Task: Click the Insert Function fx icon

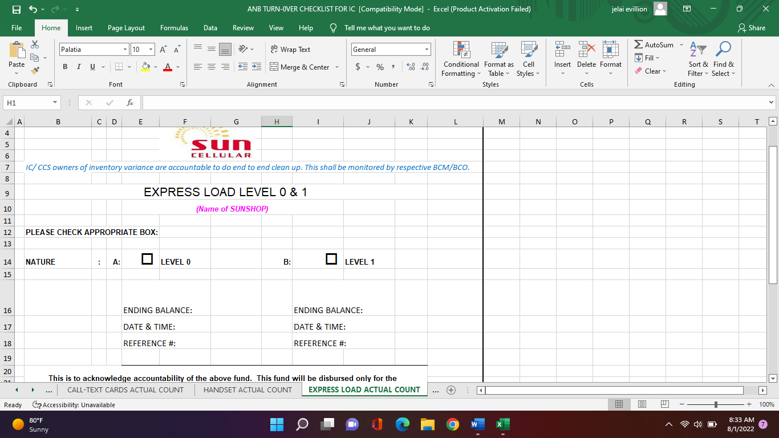Action: pos(130,103)
